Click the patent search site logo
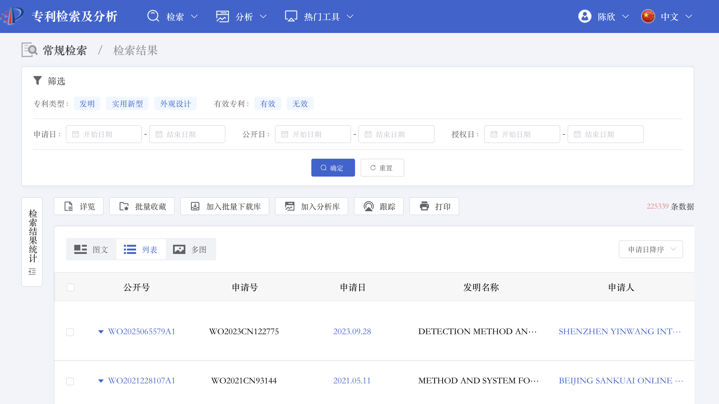Screen dimensions: 719x404 tap(12, 16)
